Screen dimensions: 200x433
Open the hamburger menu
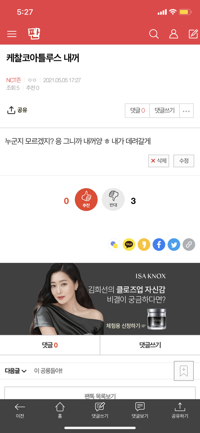click(12, 34)
